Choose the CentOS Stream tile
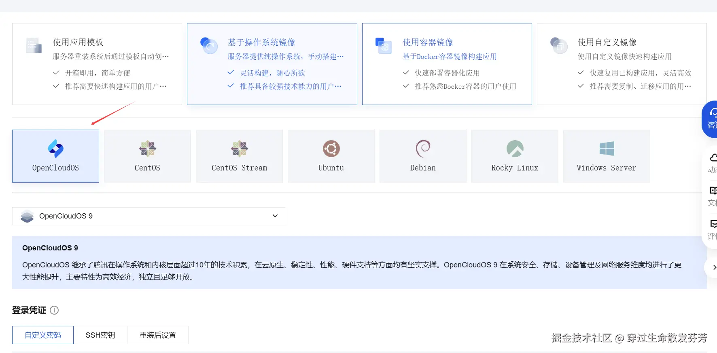Viewport: 717px width, 353px height. [x=239, y=156]
